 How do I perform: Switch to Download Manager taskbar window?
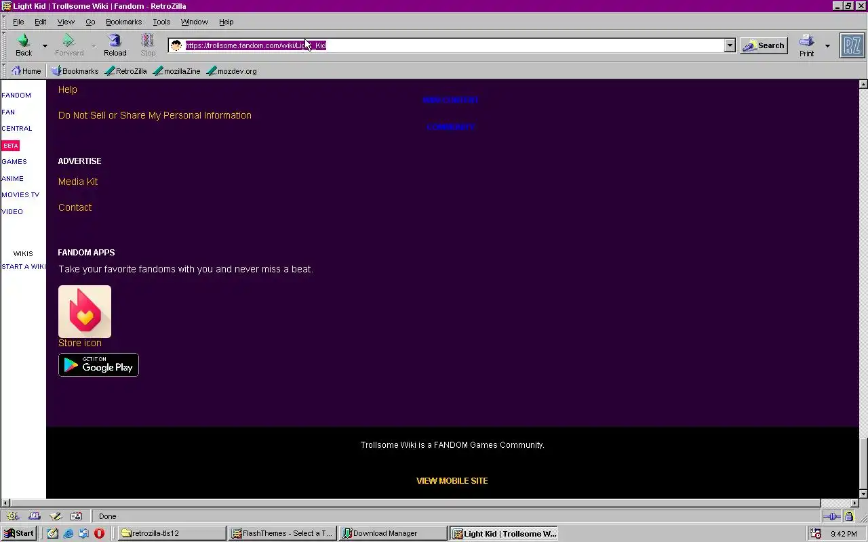coord(393,533)
